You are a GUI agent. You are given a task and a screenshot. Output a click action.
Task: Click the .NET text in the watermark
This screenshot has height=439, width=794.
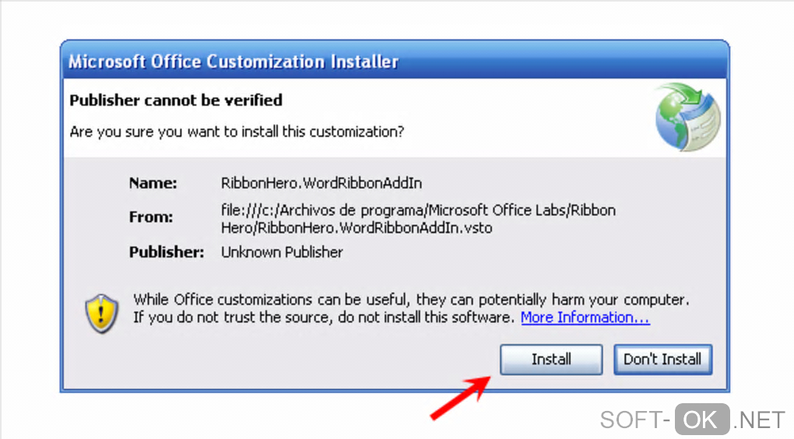pyautogui.click(x=759, y=420)
